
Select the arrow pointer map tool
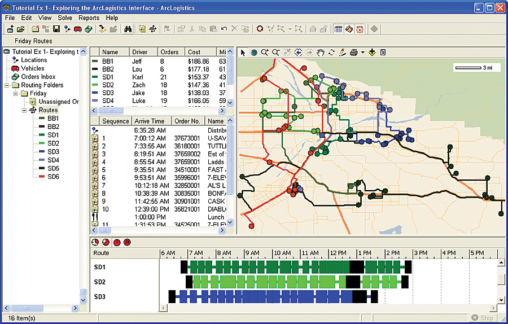click(243, 52)
